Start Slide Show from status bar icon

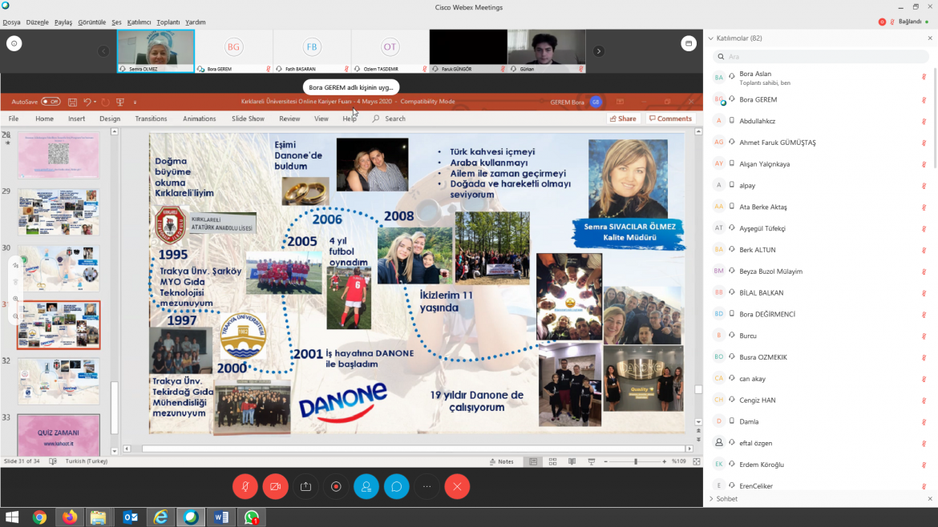[x=592, y=461]
